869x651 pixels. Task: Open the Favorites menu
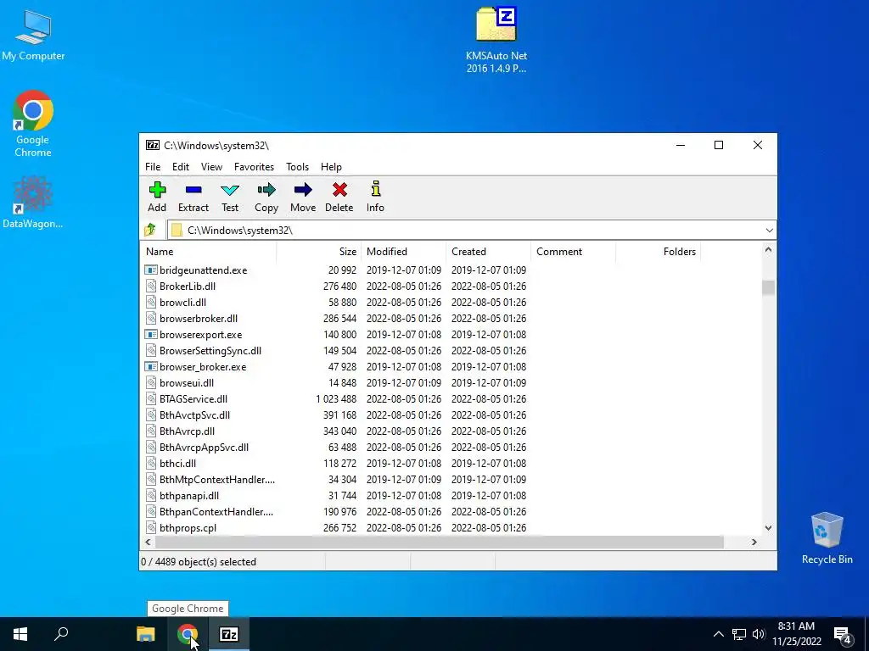255,167
